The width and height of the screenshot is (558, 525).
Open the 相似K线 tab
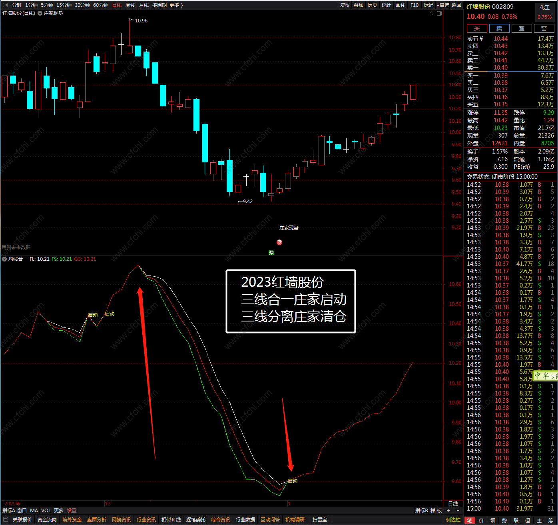coord(171,520)
